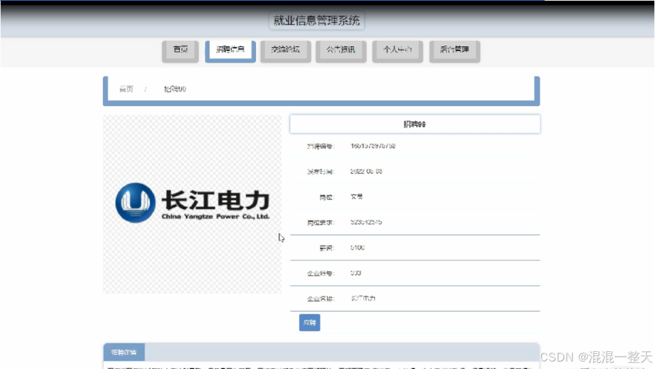Viewport: 655px width, 369px height.
Task: Click the 岗位 value 文员
Action: (x=356, y=196)
